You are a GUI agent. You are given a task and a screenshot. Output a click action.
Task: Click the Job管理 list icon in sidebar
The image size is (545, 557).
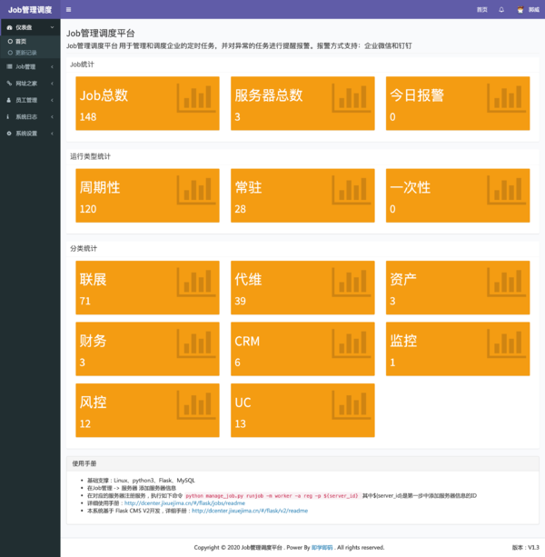click(10, 66)
